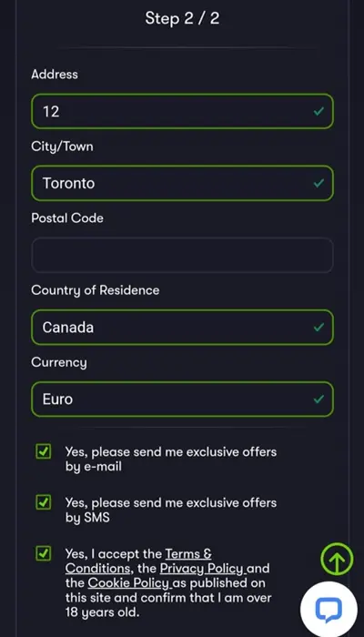Open the live chat bubble icon
Screen dimensions: 364x637
pos(329,610)
